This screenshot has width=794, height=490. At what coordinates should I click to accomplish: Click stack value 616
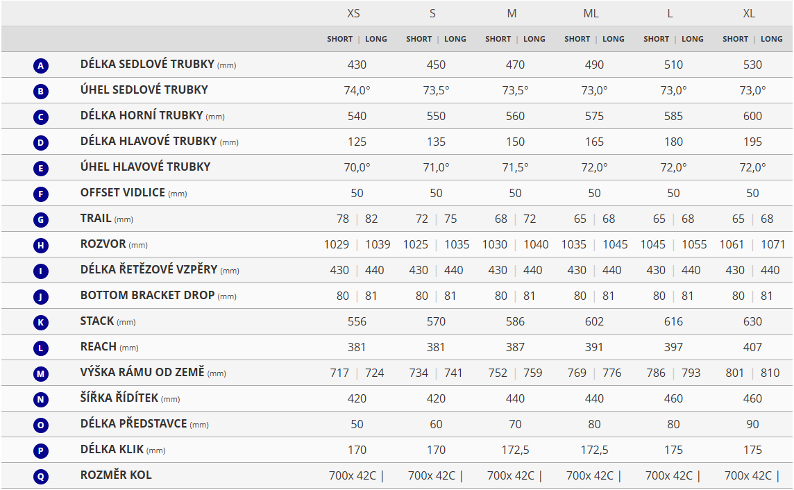point(673,321)
